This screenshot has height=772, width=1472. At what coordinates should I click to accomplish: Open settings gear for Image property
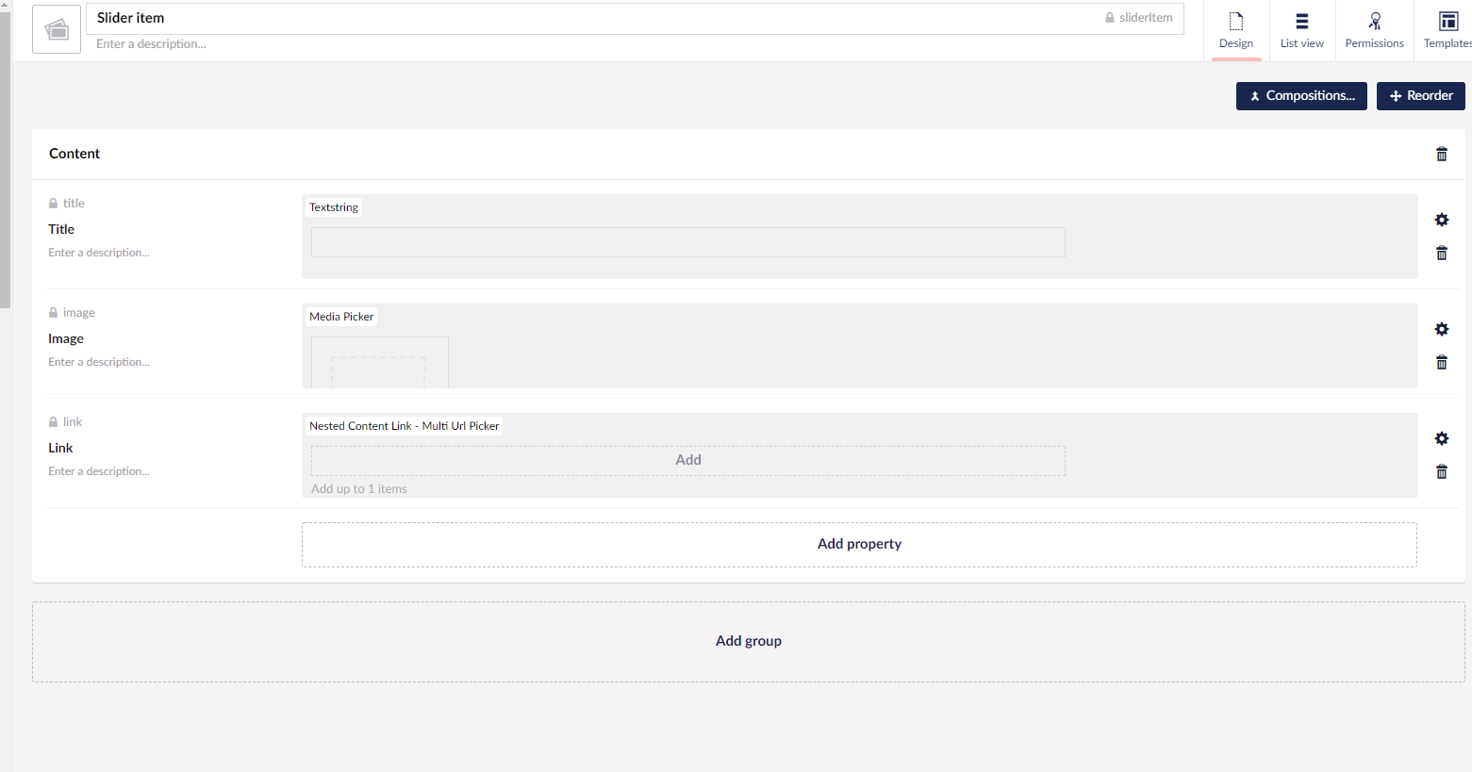pos(1441,329)
